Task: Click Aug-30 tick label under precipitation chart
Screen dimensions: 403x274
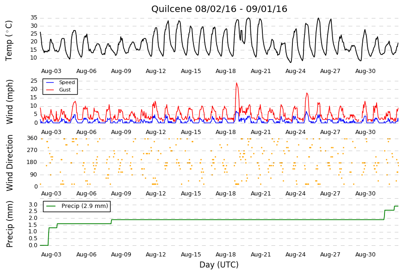Action: 365,255
